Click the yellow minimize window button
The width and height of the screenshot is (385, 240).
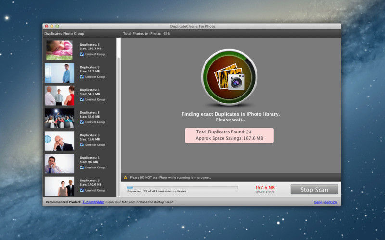(52, 26)
